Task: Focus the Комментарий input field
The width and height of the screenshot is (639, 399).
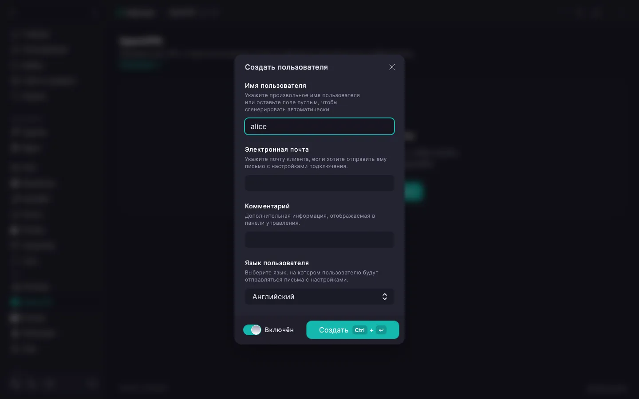Action: (319, 240)
